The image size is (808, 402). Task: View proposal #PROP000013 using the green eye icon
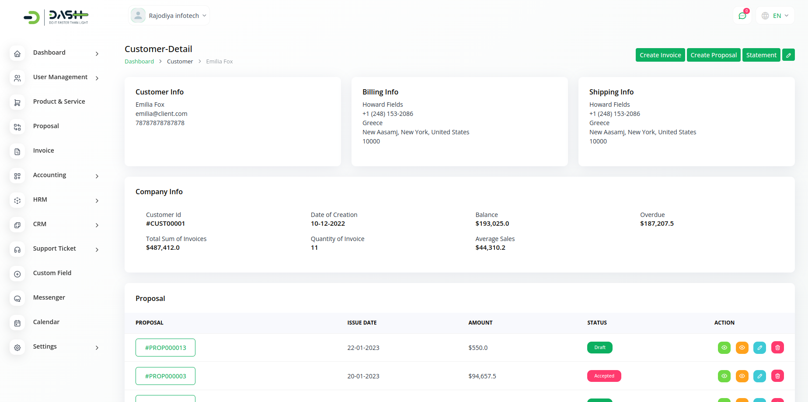[724, 348]
